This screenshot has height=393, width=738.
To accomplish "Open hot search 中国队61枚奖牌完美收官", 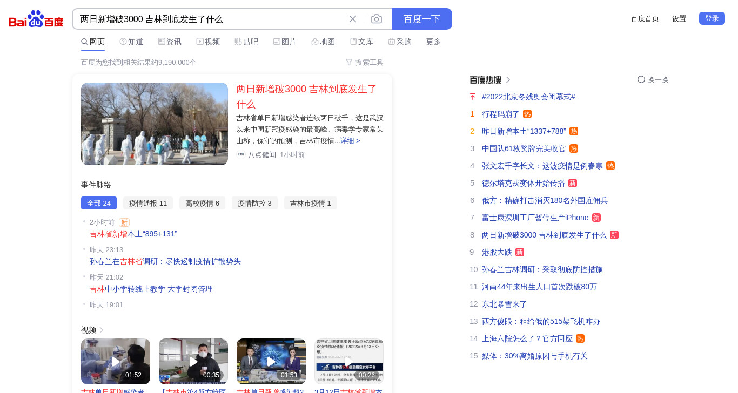I will [x=524, y=148].
